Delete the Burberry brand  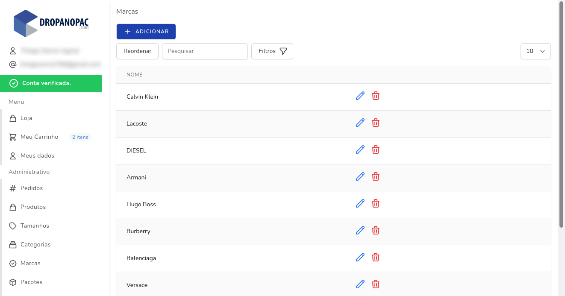coord(376,230)
